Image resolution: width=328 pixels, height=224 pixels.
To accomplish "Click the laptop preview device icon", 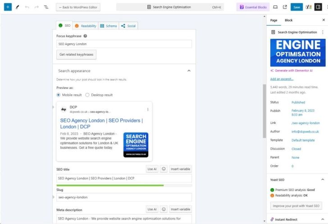I will click(x=275, y=7).
